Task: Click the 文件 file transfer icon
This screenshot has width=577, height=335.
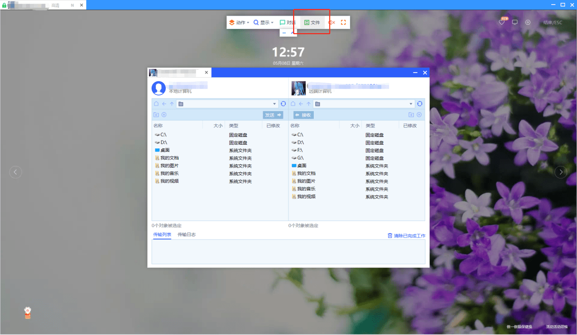Action: (x=306, y=22)
